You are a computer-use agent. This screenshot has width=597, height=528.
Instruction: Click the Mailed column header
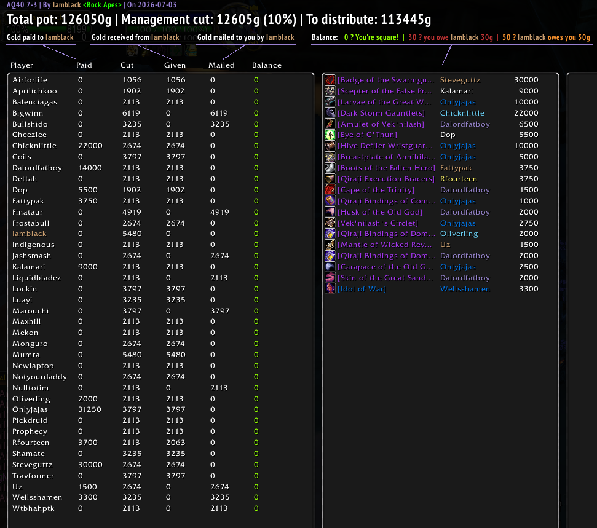221,65
